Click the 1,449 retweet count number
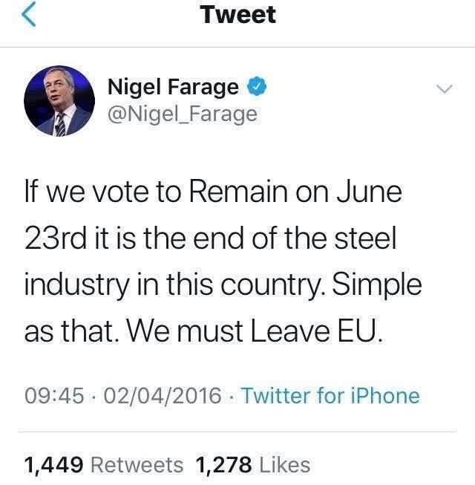475x485 pixels. click(x=55, y=465)
